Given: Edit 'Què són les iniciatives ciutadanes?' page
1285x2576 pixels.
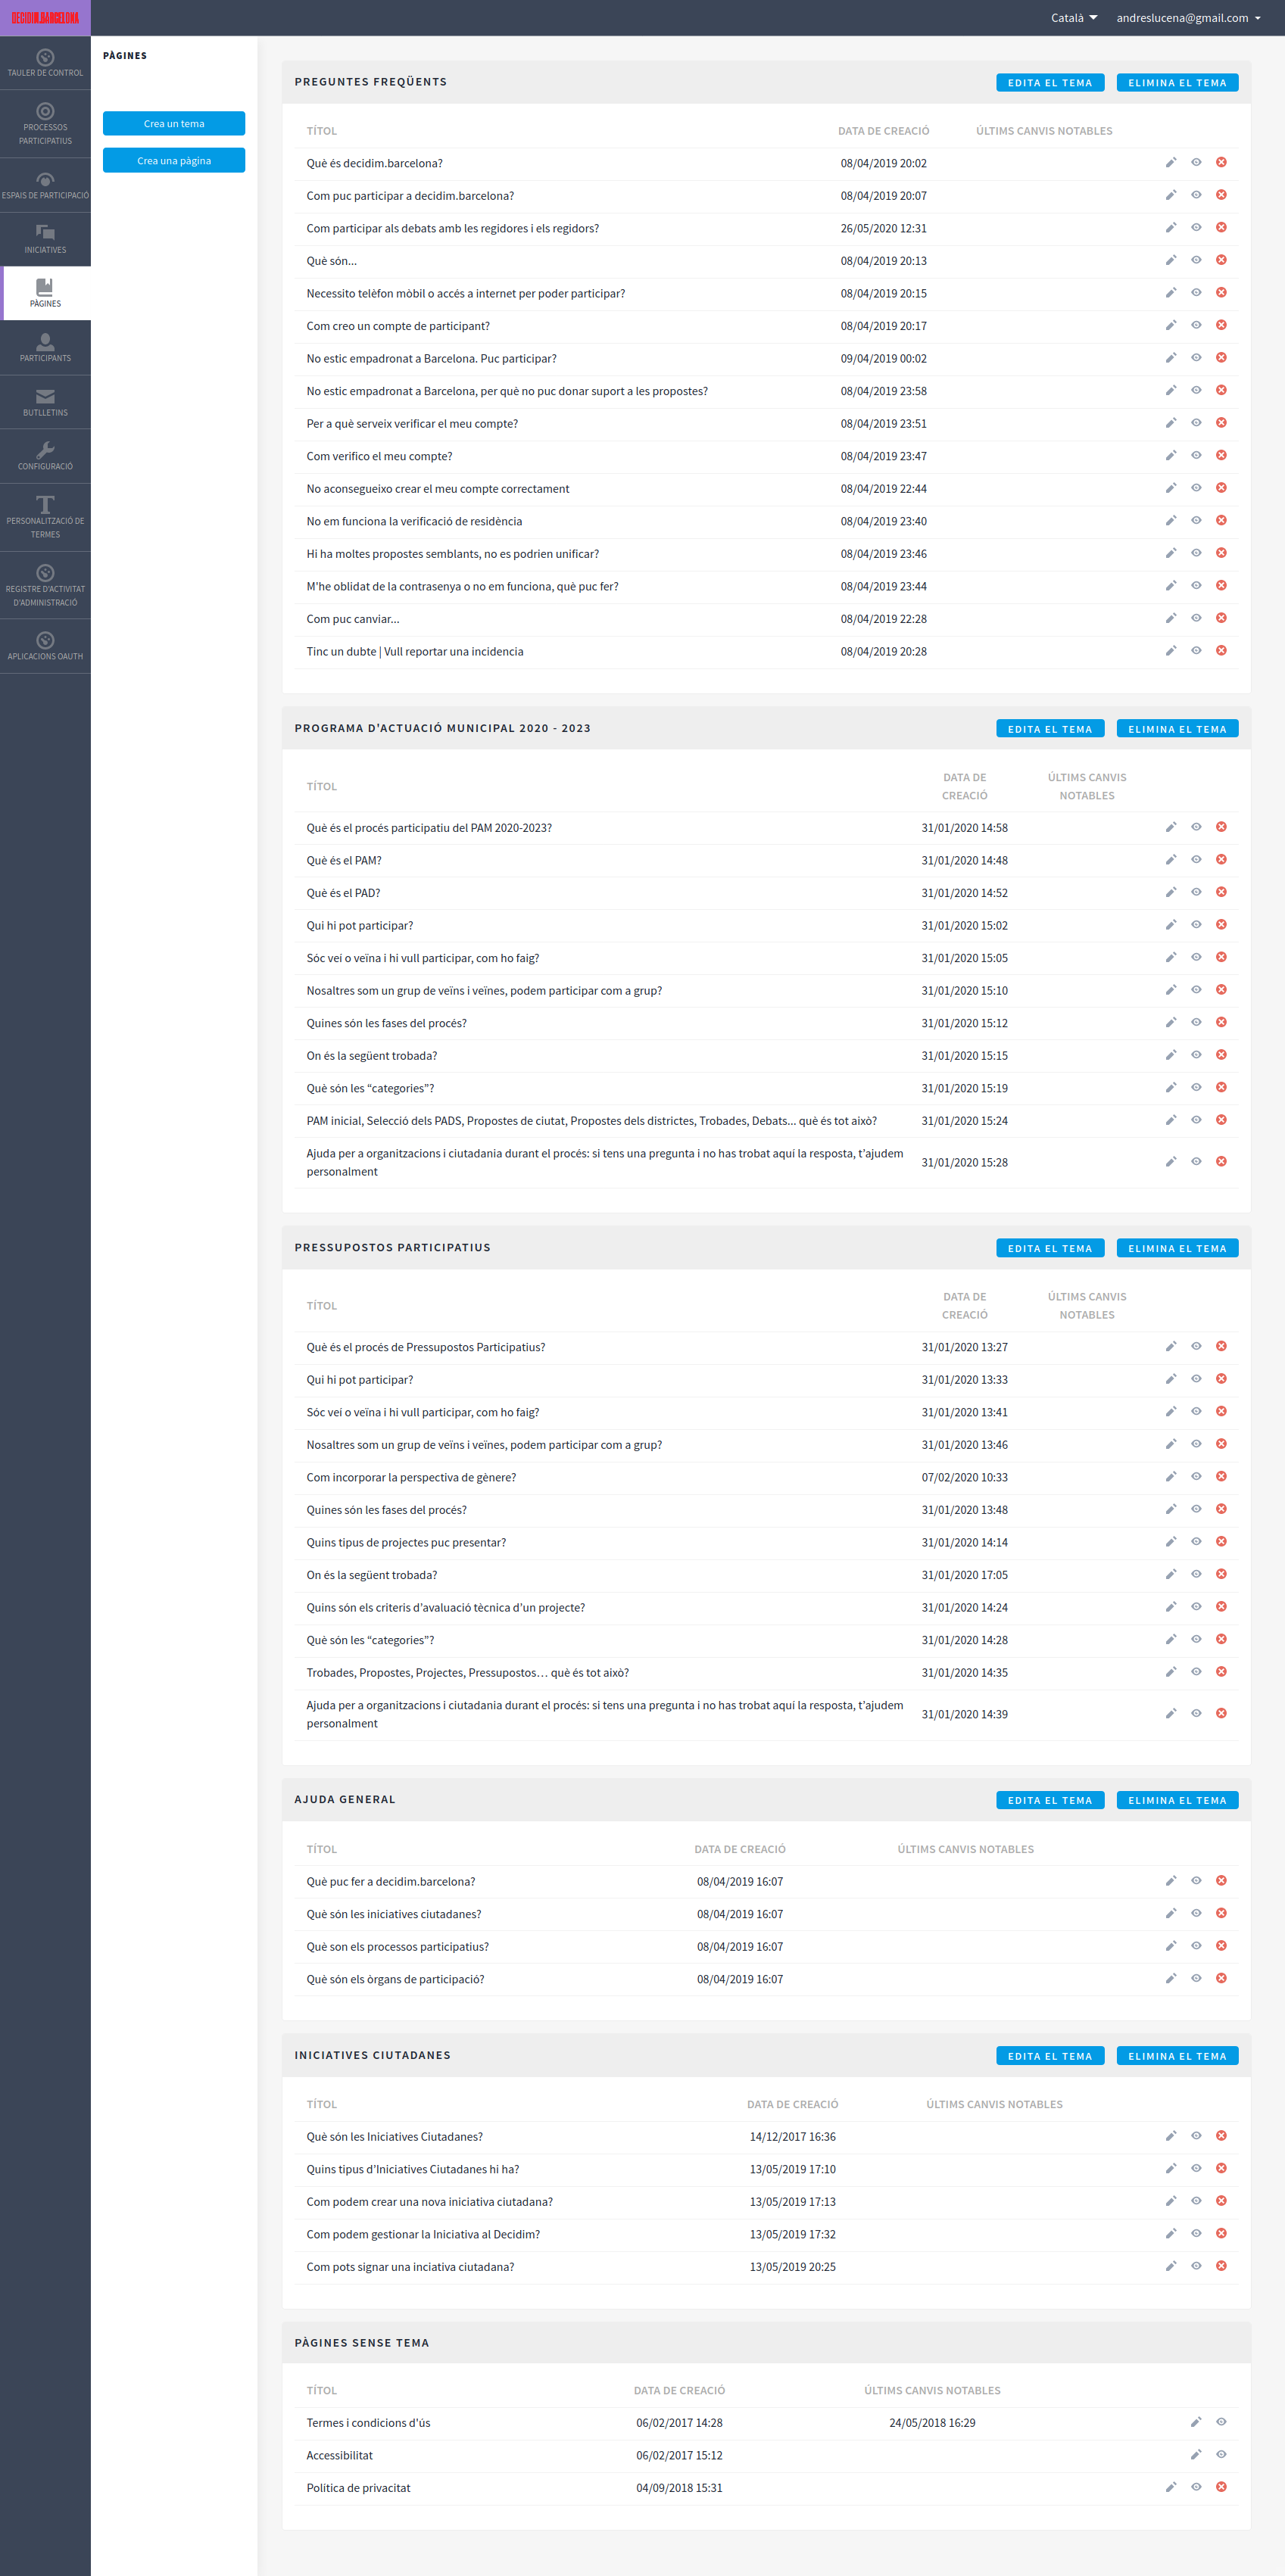Looking at the screenshot, I should click(1170, 1913).
